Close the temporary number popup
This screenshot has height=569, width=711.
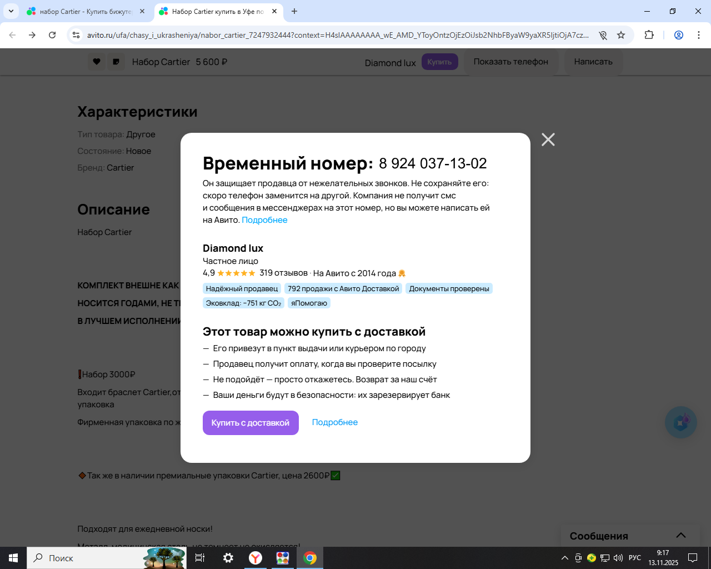548,139
